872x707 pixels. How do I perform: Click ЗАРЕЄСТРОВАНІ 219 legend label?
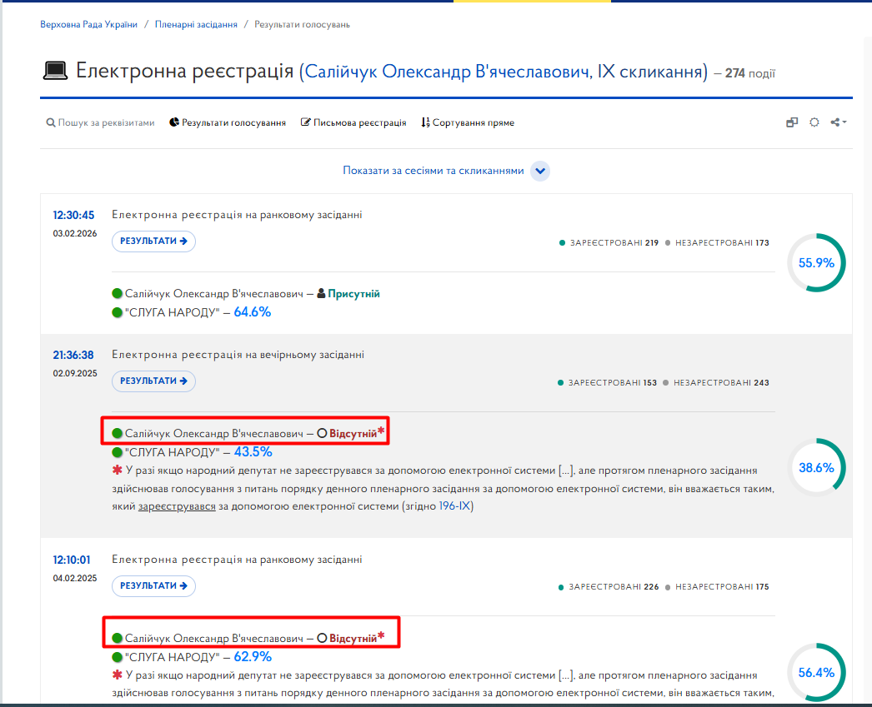pos(609,242)
